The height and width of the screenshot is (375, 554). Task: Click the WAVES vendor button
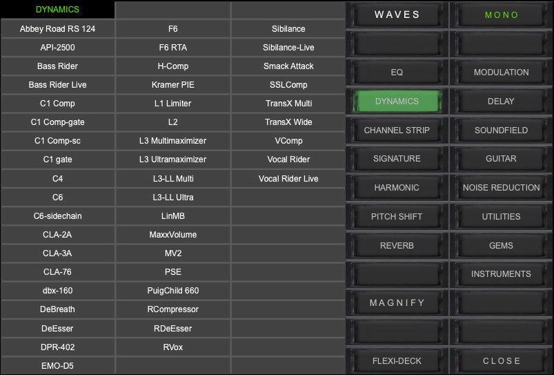coord(397,15)
